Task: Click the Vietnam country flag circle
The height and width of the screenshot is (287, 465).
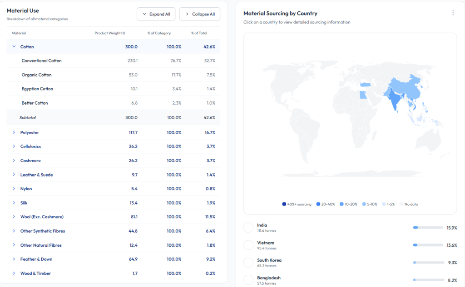Action: [248, 245]
